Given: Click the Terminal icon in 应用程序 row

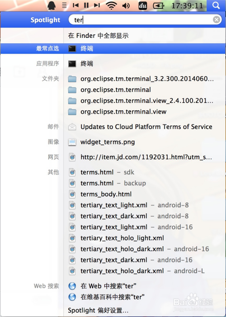Looking at the screenshot, I should (x=72, y=64).
